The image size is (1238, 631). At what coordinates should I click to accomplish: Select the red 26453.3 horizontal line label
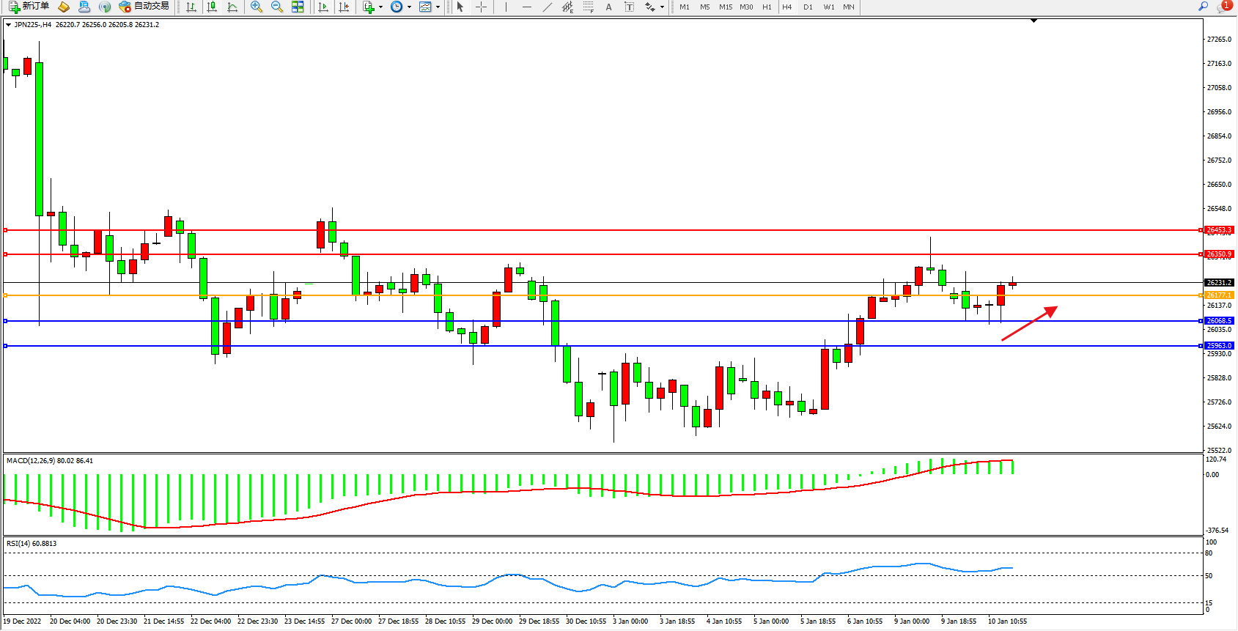pos(1219,230)
